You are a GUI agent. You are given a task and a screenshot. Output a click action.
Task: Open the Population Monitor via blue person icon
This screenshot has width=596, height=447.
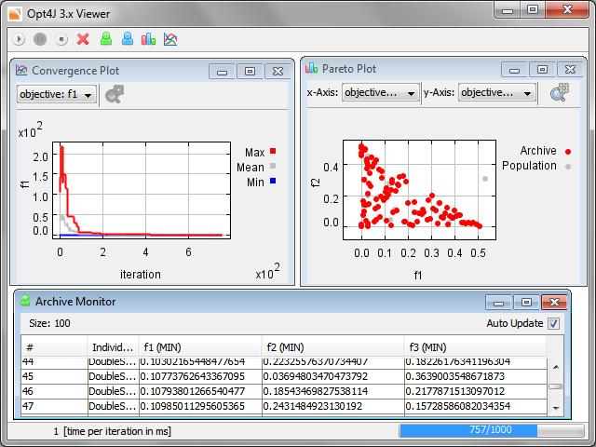pyautogui.click(x=128, y=39)
